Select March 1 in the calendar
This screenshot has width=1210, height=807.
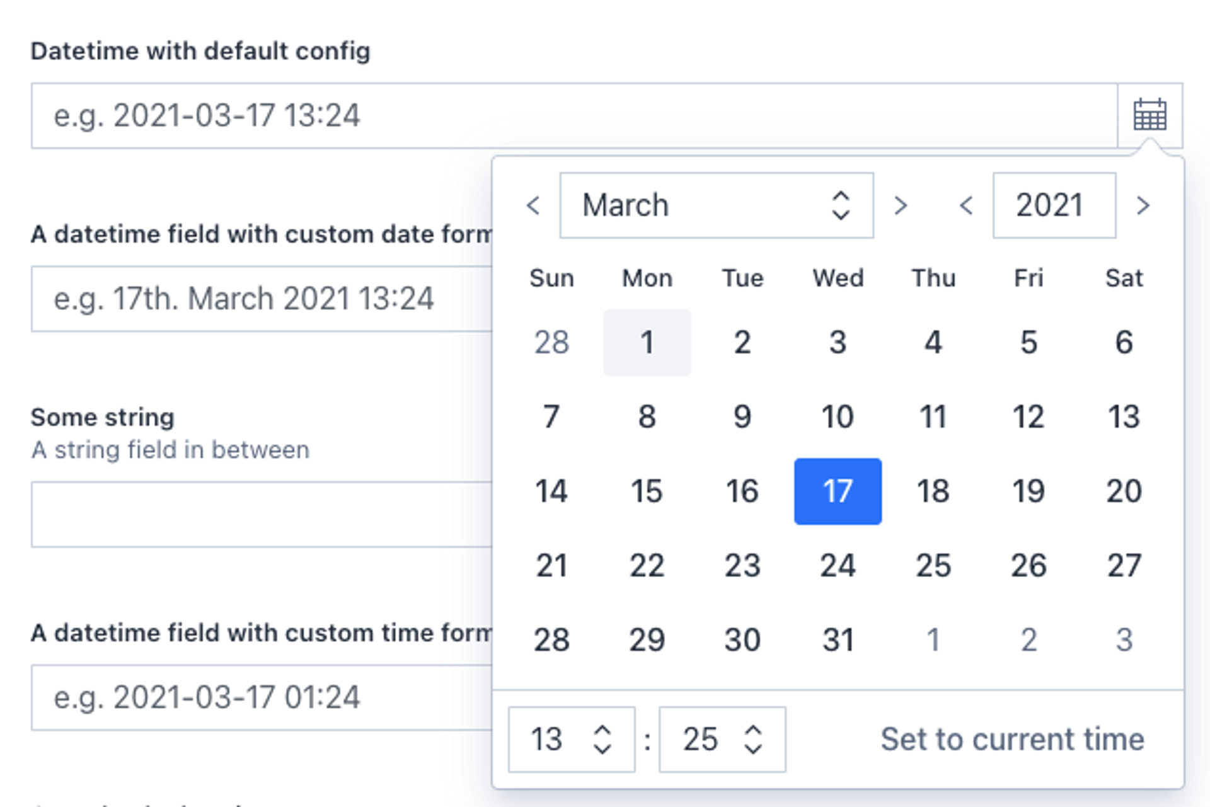(x=647, y=343)
